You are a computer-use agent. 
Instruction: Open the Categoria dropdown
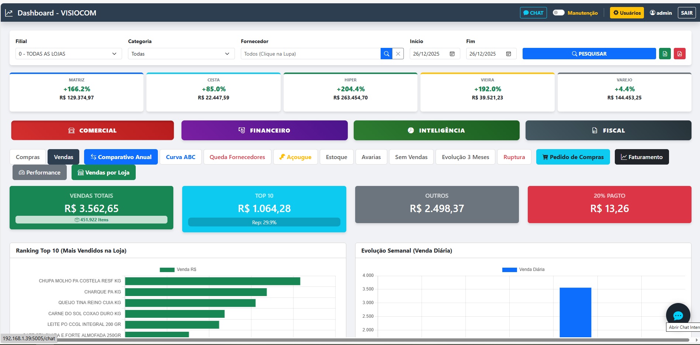click(181, 53)
